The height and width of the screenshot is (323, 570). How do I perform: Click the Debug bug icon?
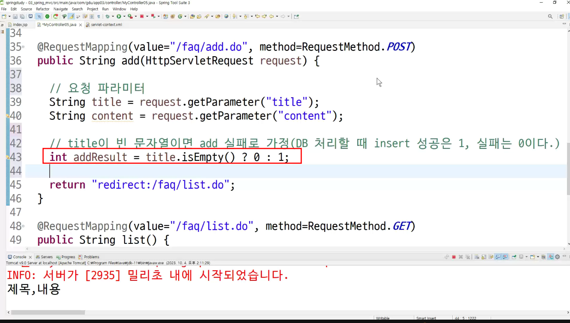click(107, 16)
